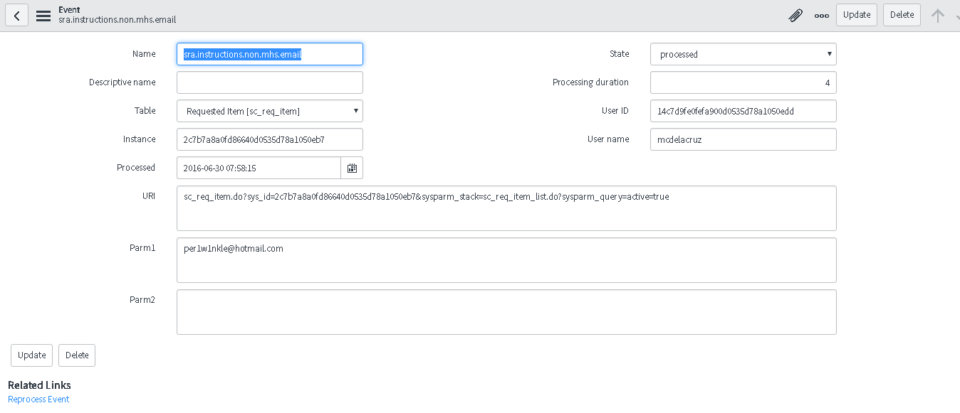Open attachments with the paperclip icon
The height and width of the screenshot is (413, 960).
pos(795,15)
